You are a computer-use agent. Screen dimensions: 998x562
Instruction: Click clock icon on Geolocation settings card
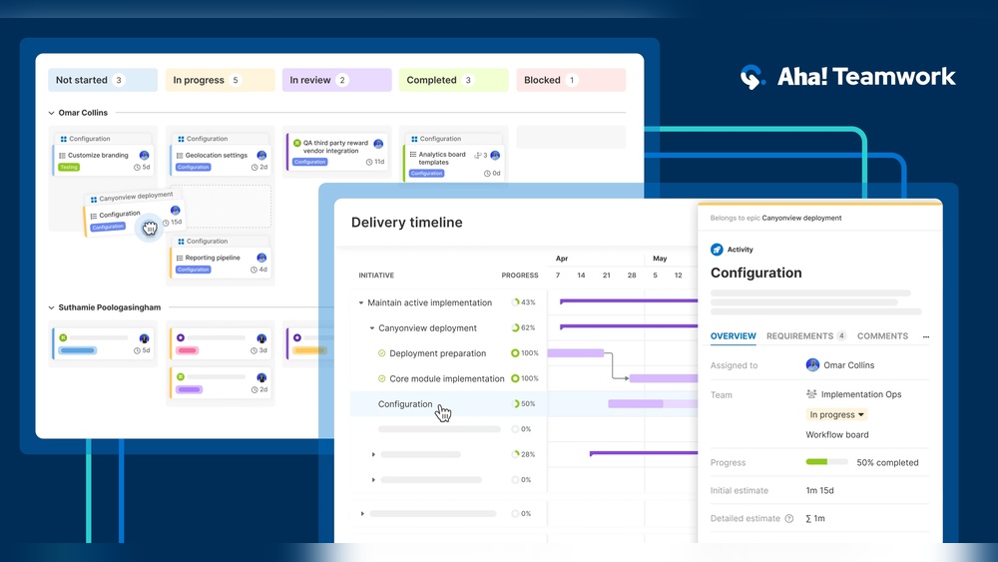click(252, 168)
